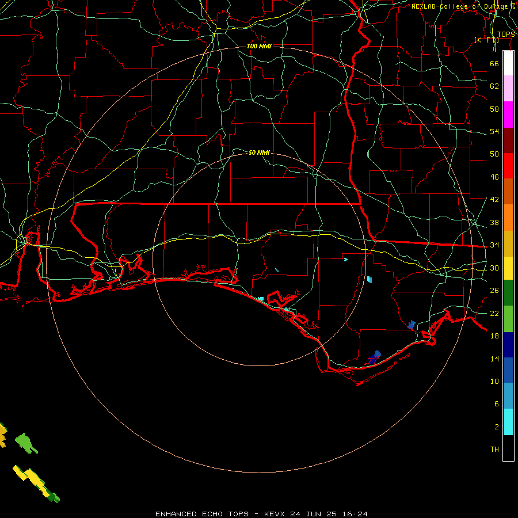Image resolution: width=518 pixels, height=518 pixels.
Task: Click the TOPS legend title
Action: [x=506, y=35]
